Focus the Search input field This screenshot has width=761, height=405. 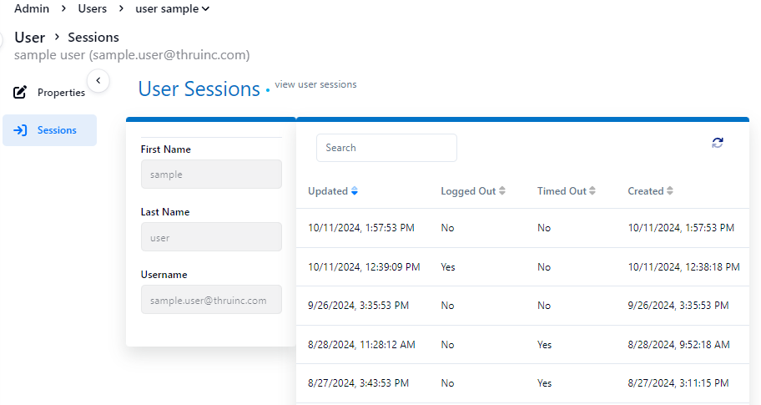(386, 148)
